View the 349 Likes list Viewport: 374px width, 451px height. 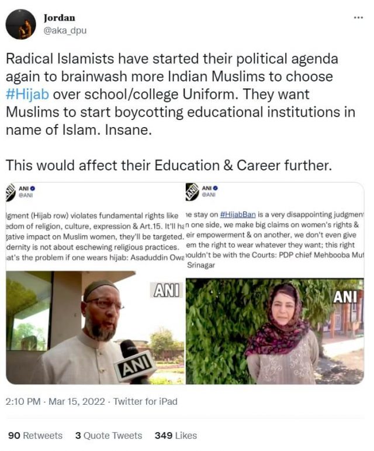point(176,435)
